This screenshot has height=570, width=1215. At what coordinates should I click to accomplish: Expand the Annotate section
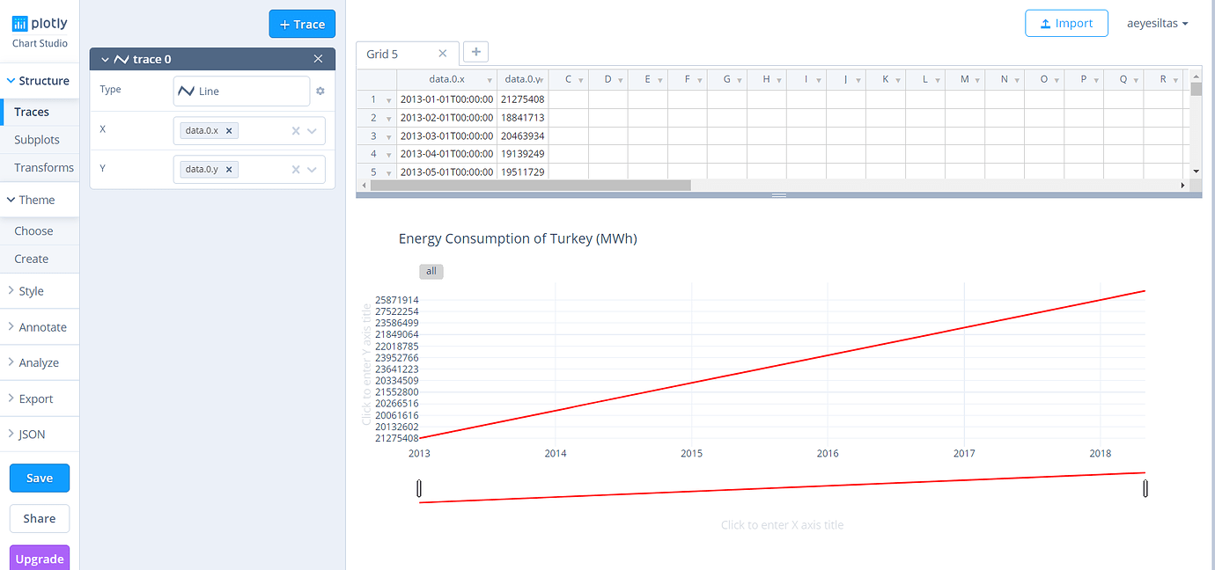40,327
